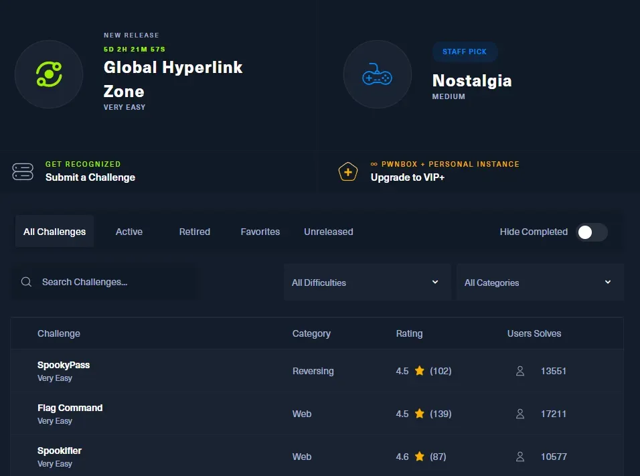640x476 pixels.
Task: Toggle the Hide Completed switch
Action: click(592, 232)
